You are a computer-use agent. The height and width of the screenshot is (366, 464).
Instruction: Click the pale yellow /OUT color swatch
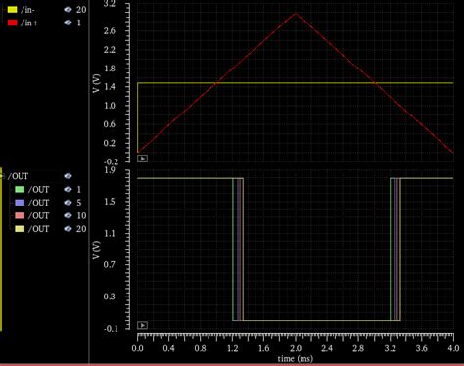click(x=20, y=229)
